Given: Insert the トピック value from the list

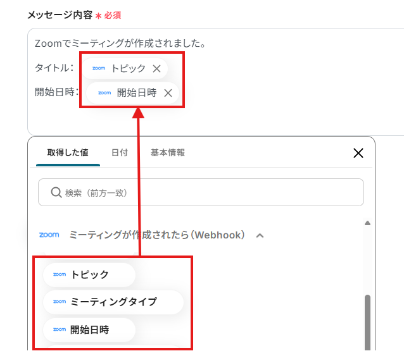Looking at the screenshot, I should [x=89, y=274].
